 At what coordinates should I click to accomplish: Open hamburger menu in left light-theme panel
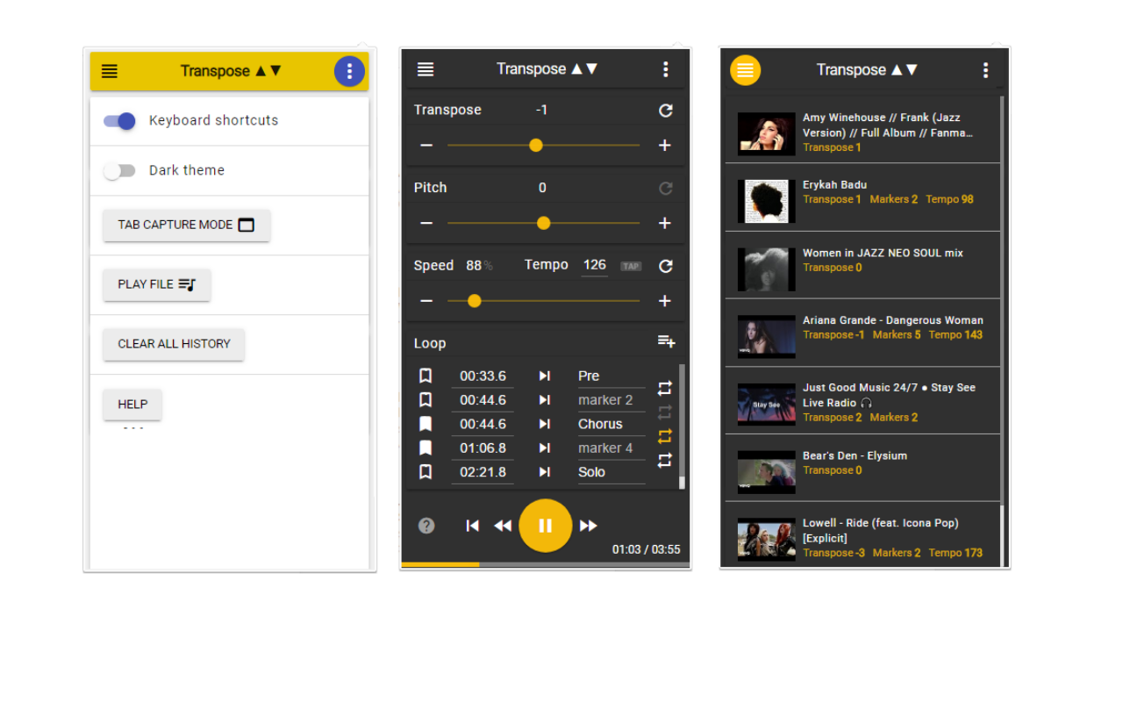(110, 72)
